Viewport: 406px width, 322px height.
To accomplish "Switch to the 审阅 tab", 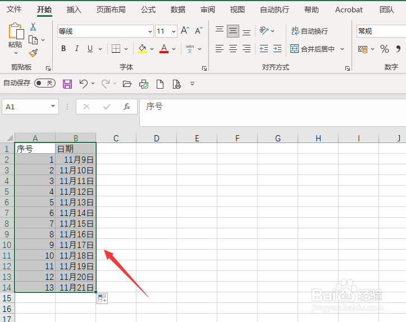I will pyautogui.click(x=208, y=10).
